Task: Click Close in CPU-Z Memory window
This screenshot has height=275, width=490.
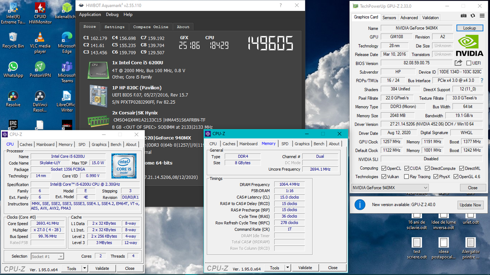Action: [333, 268]
